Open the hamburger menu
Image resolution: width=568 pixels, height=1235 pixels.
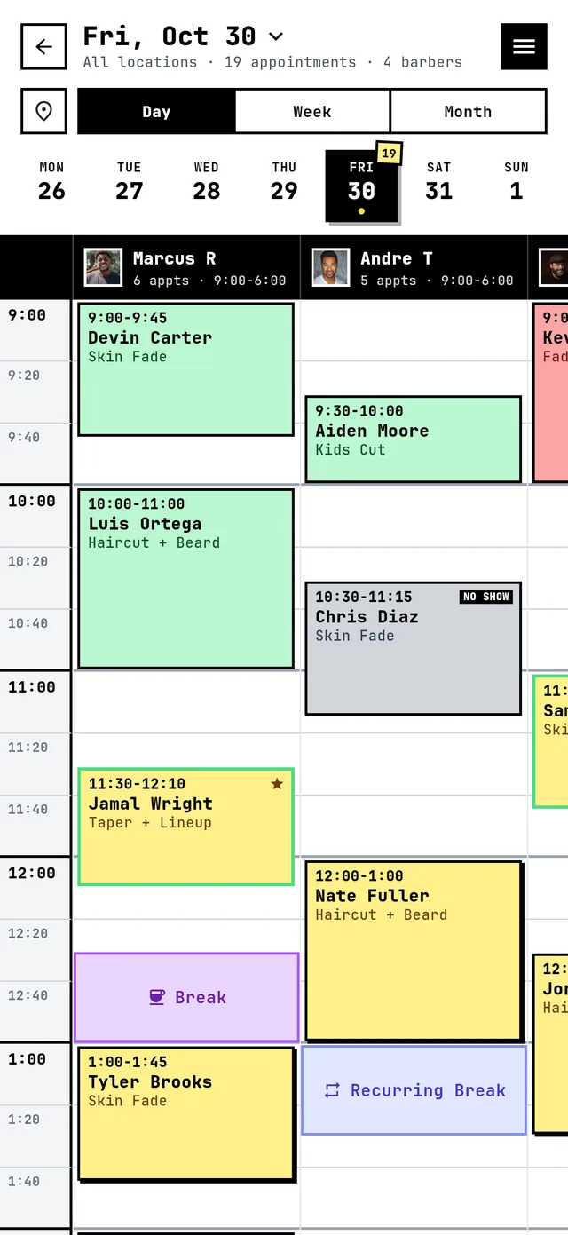524,47
